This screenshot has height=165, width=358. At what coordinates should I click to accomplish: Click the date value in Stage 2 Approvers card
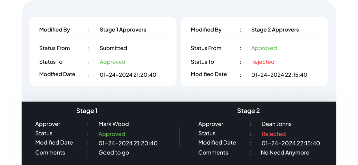point(279,75)
